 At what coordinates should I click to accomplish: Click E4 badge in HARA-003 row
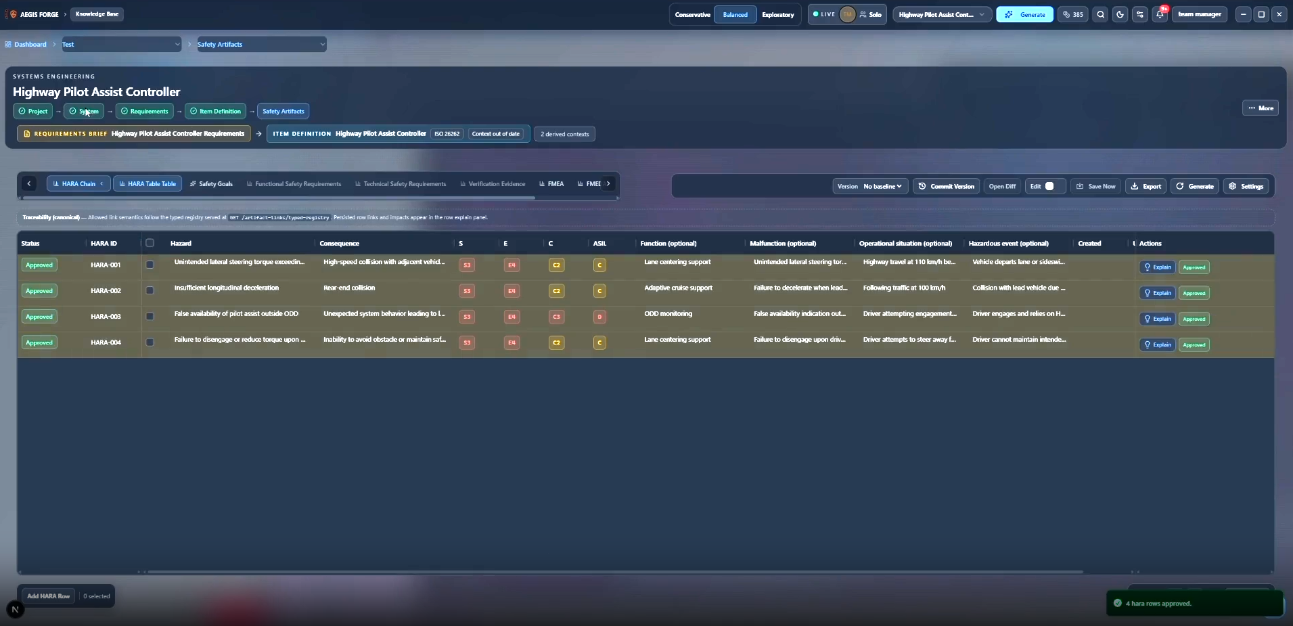(512, 317)
